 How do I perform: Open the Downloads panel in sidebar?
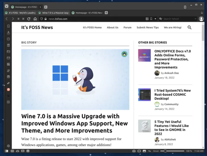pyautogui.click(x=8, y=33)
